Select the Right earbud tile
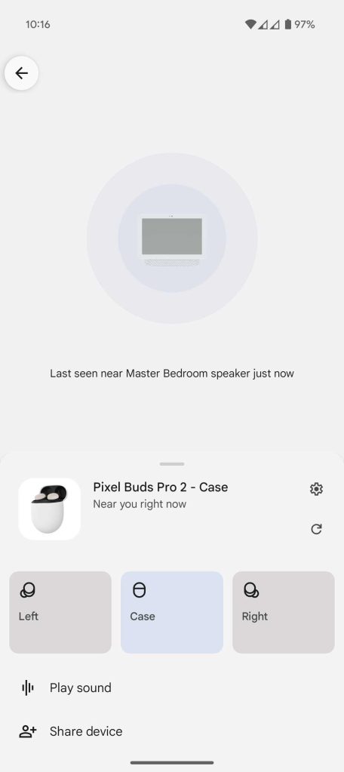Screen dimensions: 344x772 pyautogui.click(x=284, y=612)
